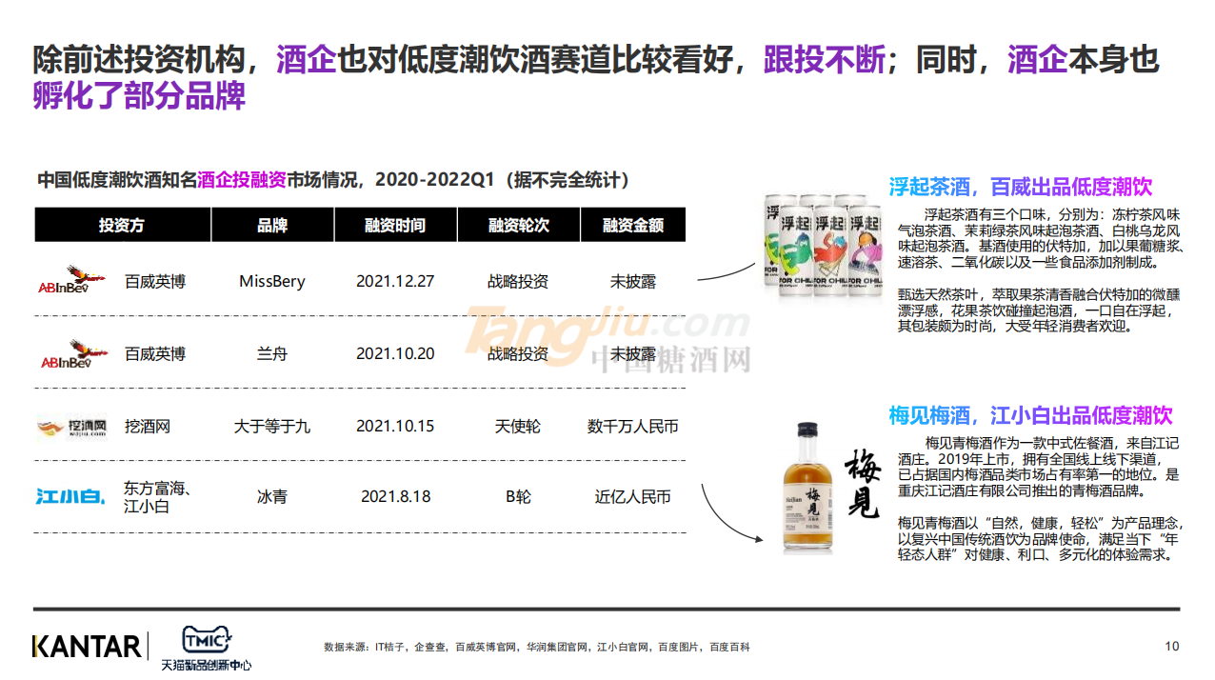
Task: Click the 东方富海、江小白 investor cell
Action: tap(158, 497)
